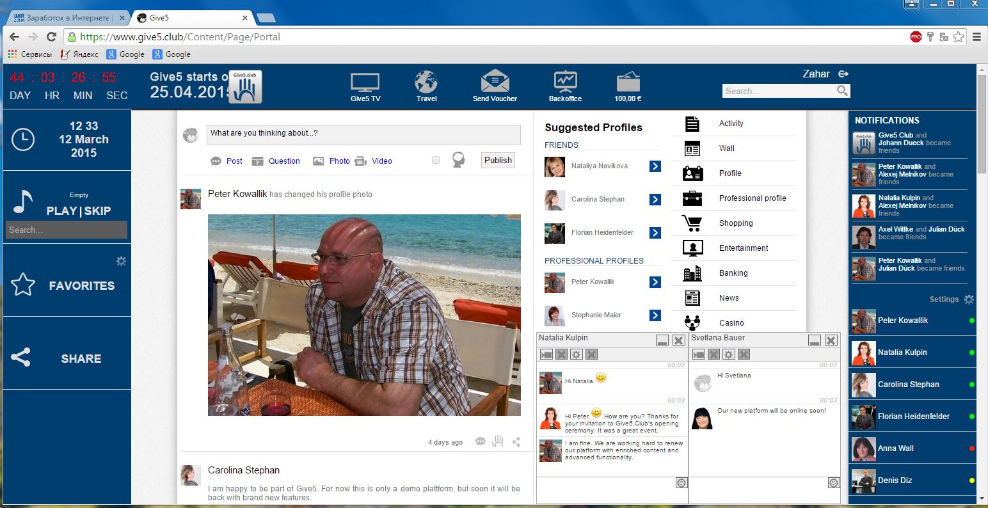Click the red PRO extension icon
Viewport: 988px width, 508px height.
(x=916, y=37)
